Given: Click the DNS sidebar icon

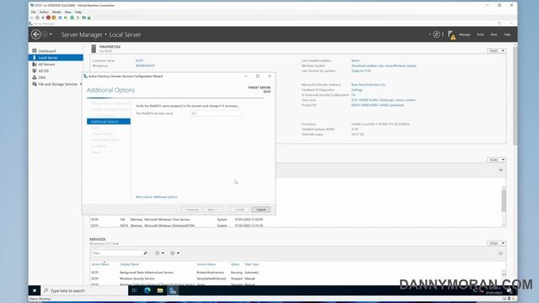Looking at the screenshot, I should (x=35, y=77).
